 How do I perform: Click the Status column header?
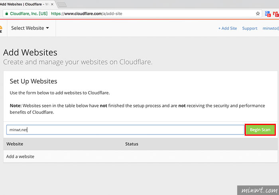(x=132, y=144)
